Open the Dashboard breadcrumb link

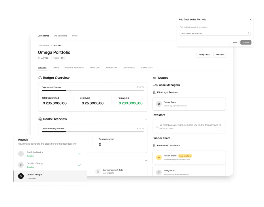[43, 45]
